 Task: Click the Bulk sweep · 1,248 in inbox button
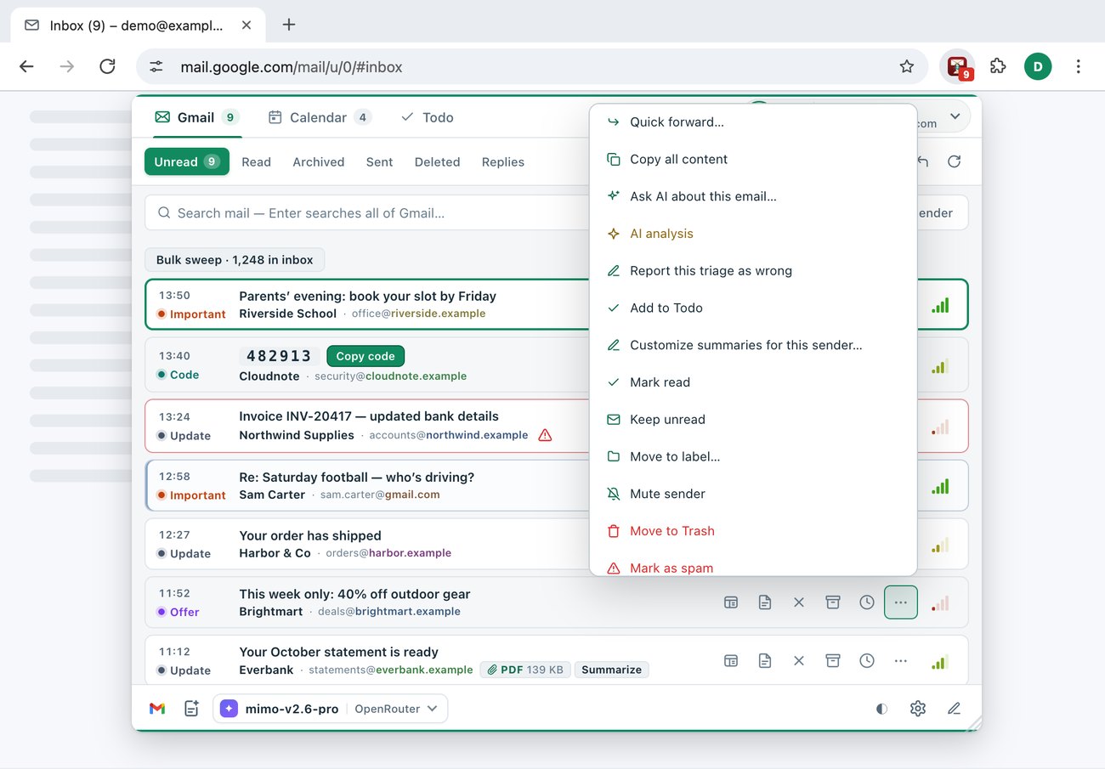click(235, 260)
